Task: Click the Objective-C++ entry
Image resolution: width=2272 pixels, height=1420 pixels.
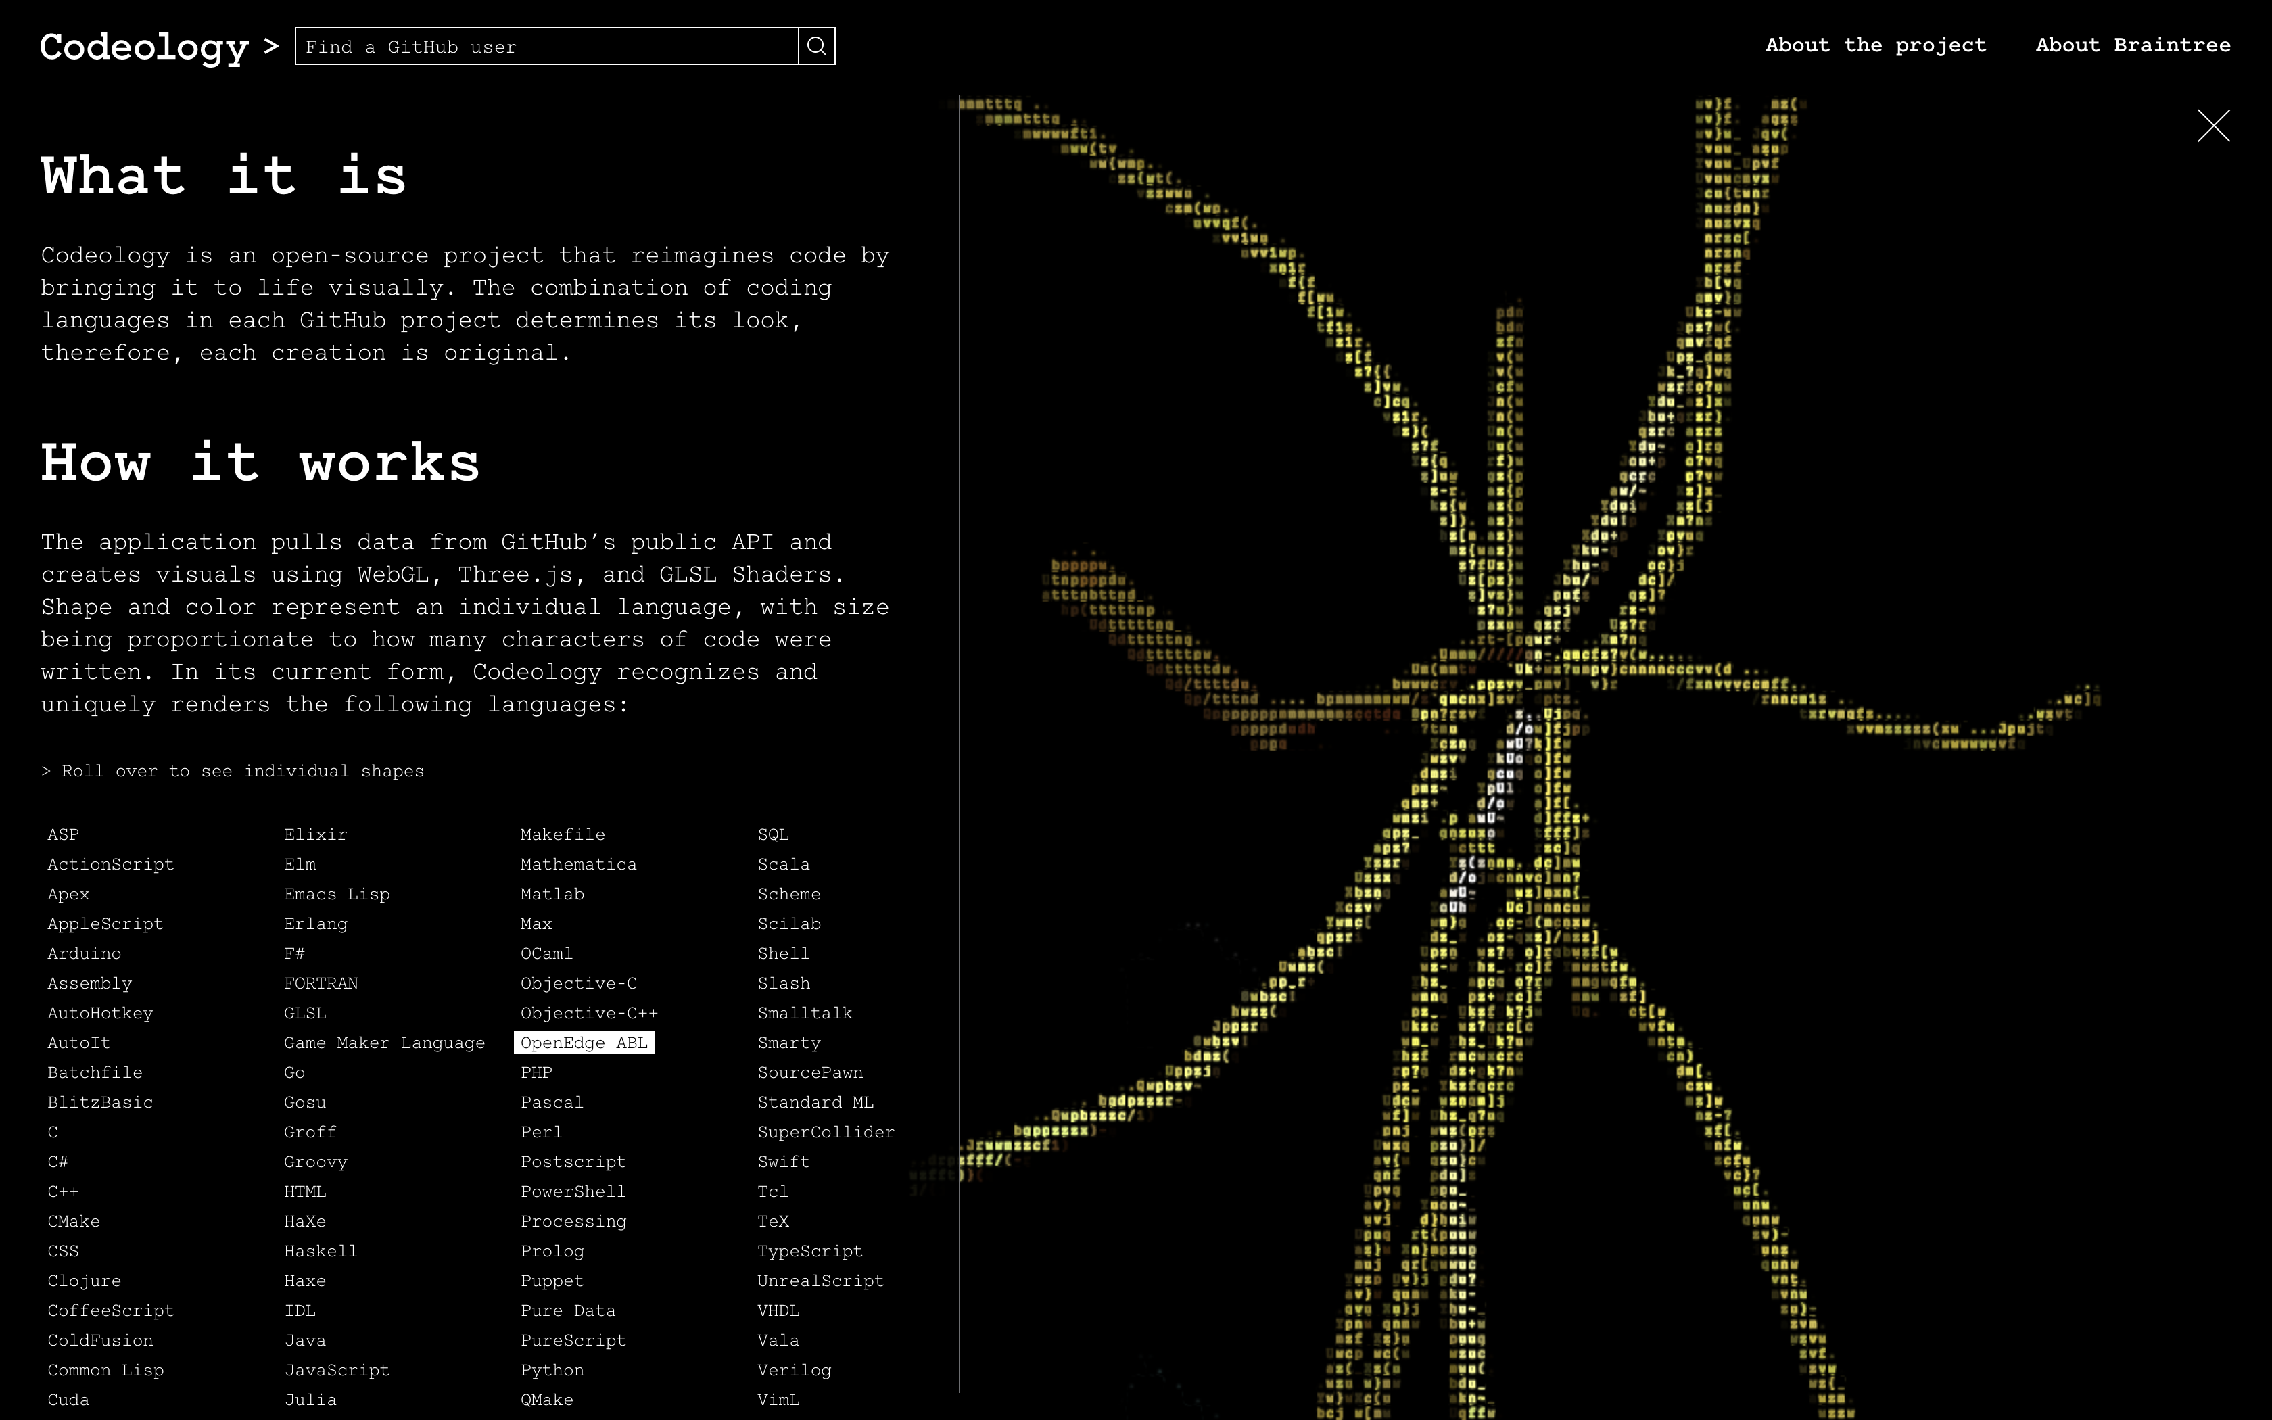Action: pyautogui.click(x=589, y=1012)
